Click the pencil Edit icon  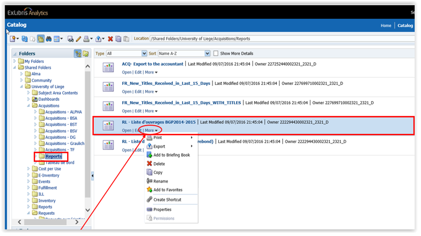click(78, 39)
